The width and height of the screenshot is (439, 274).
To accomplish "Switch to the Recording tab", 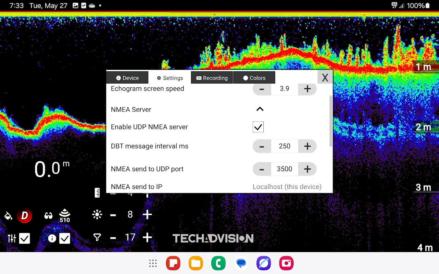I will (212, 78).
